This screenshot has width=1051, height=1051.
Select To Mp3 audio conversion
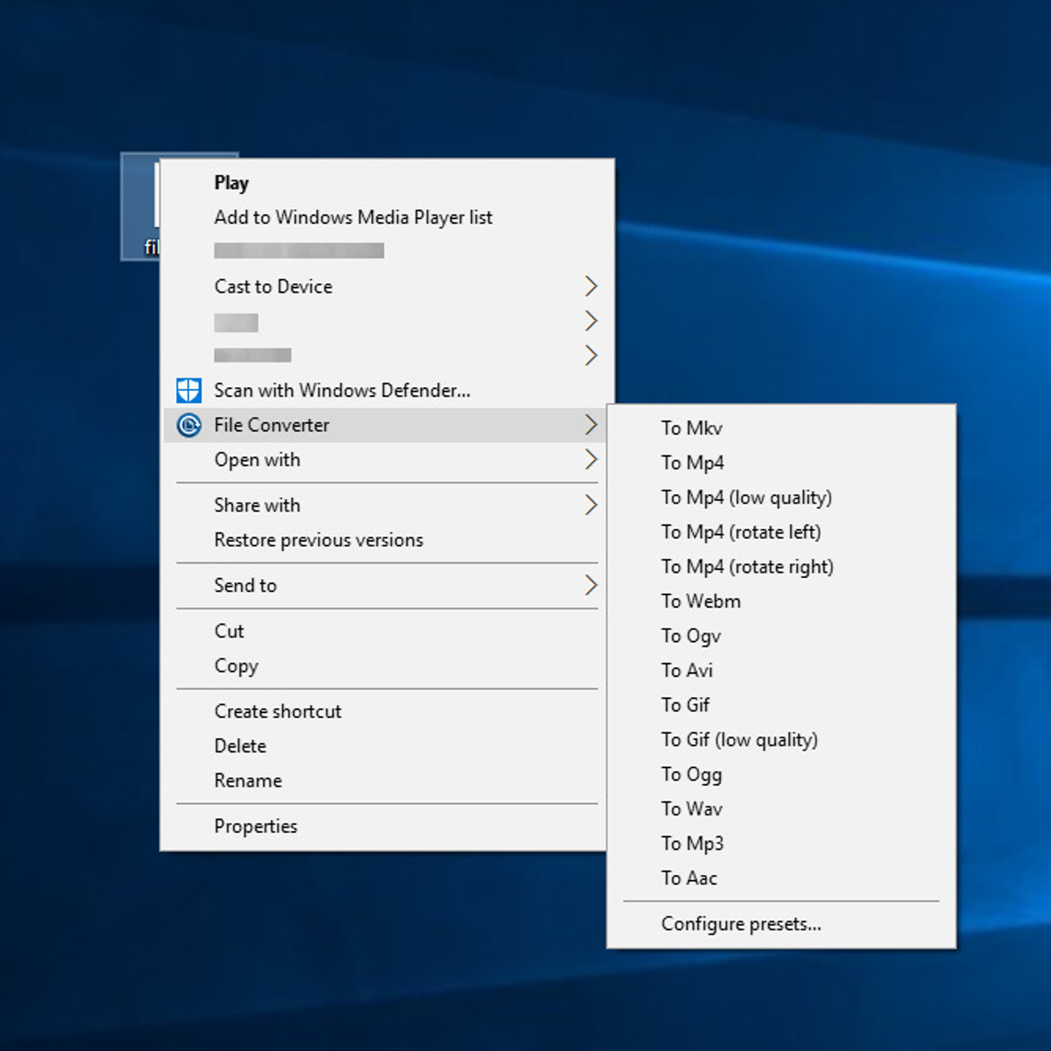coord(692,843)
